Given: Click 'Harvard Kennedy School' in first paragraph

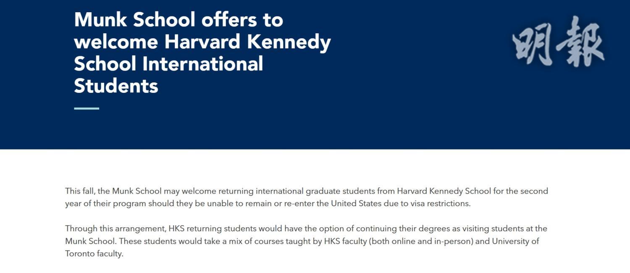Looking at the screenshot, I should click(444, 191).
